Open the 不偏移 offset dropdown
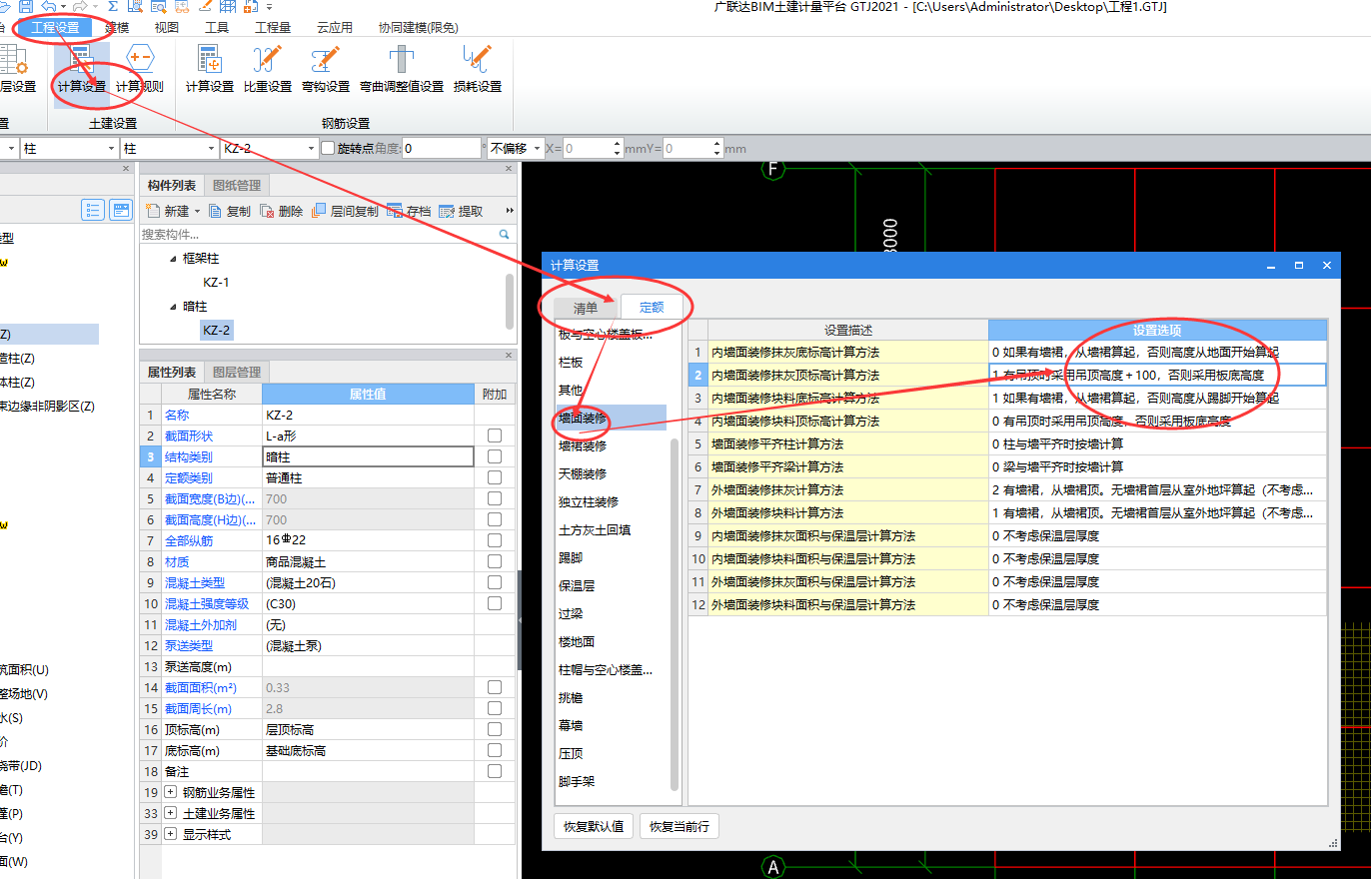The width and height of the screenshot is (1371, 879). [538, 149]
